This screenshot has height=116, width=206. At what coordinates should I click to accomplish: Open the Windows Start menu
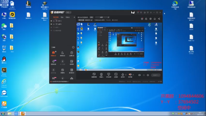[x=3, y=114]
